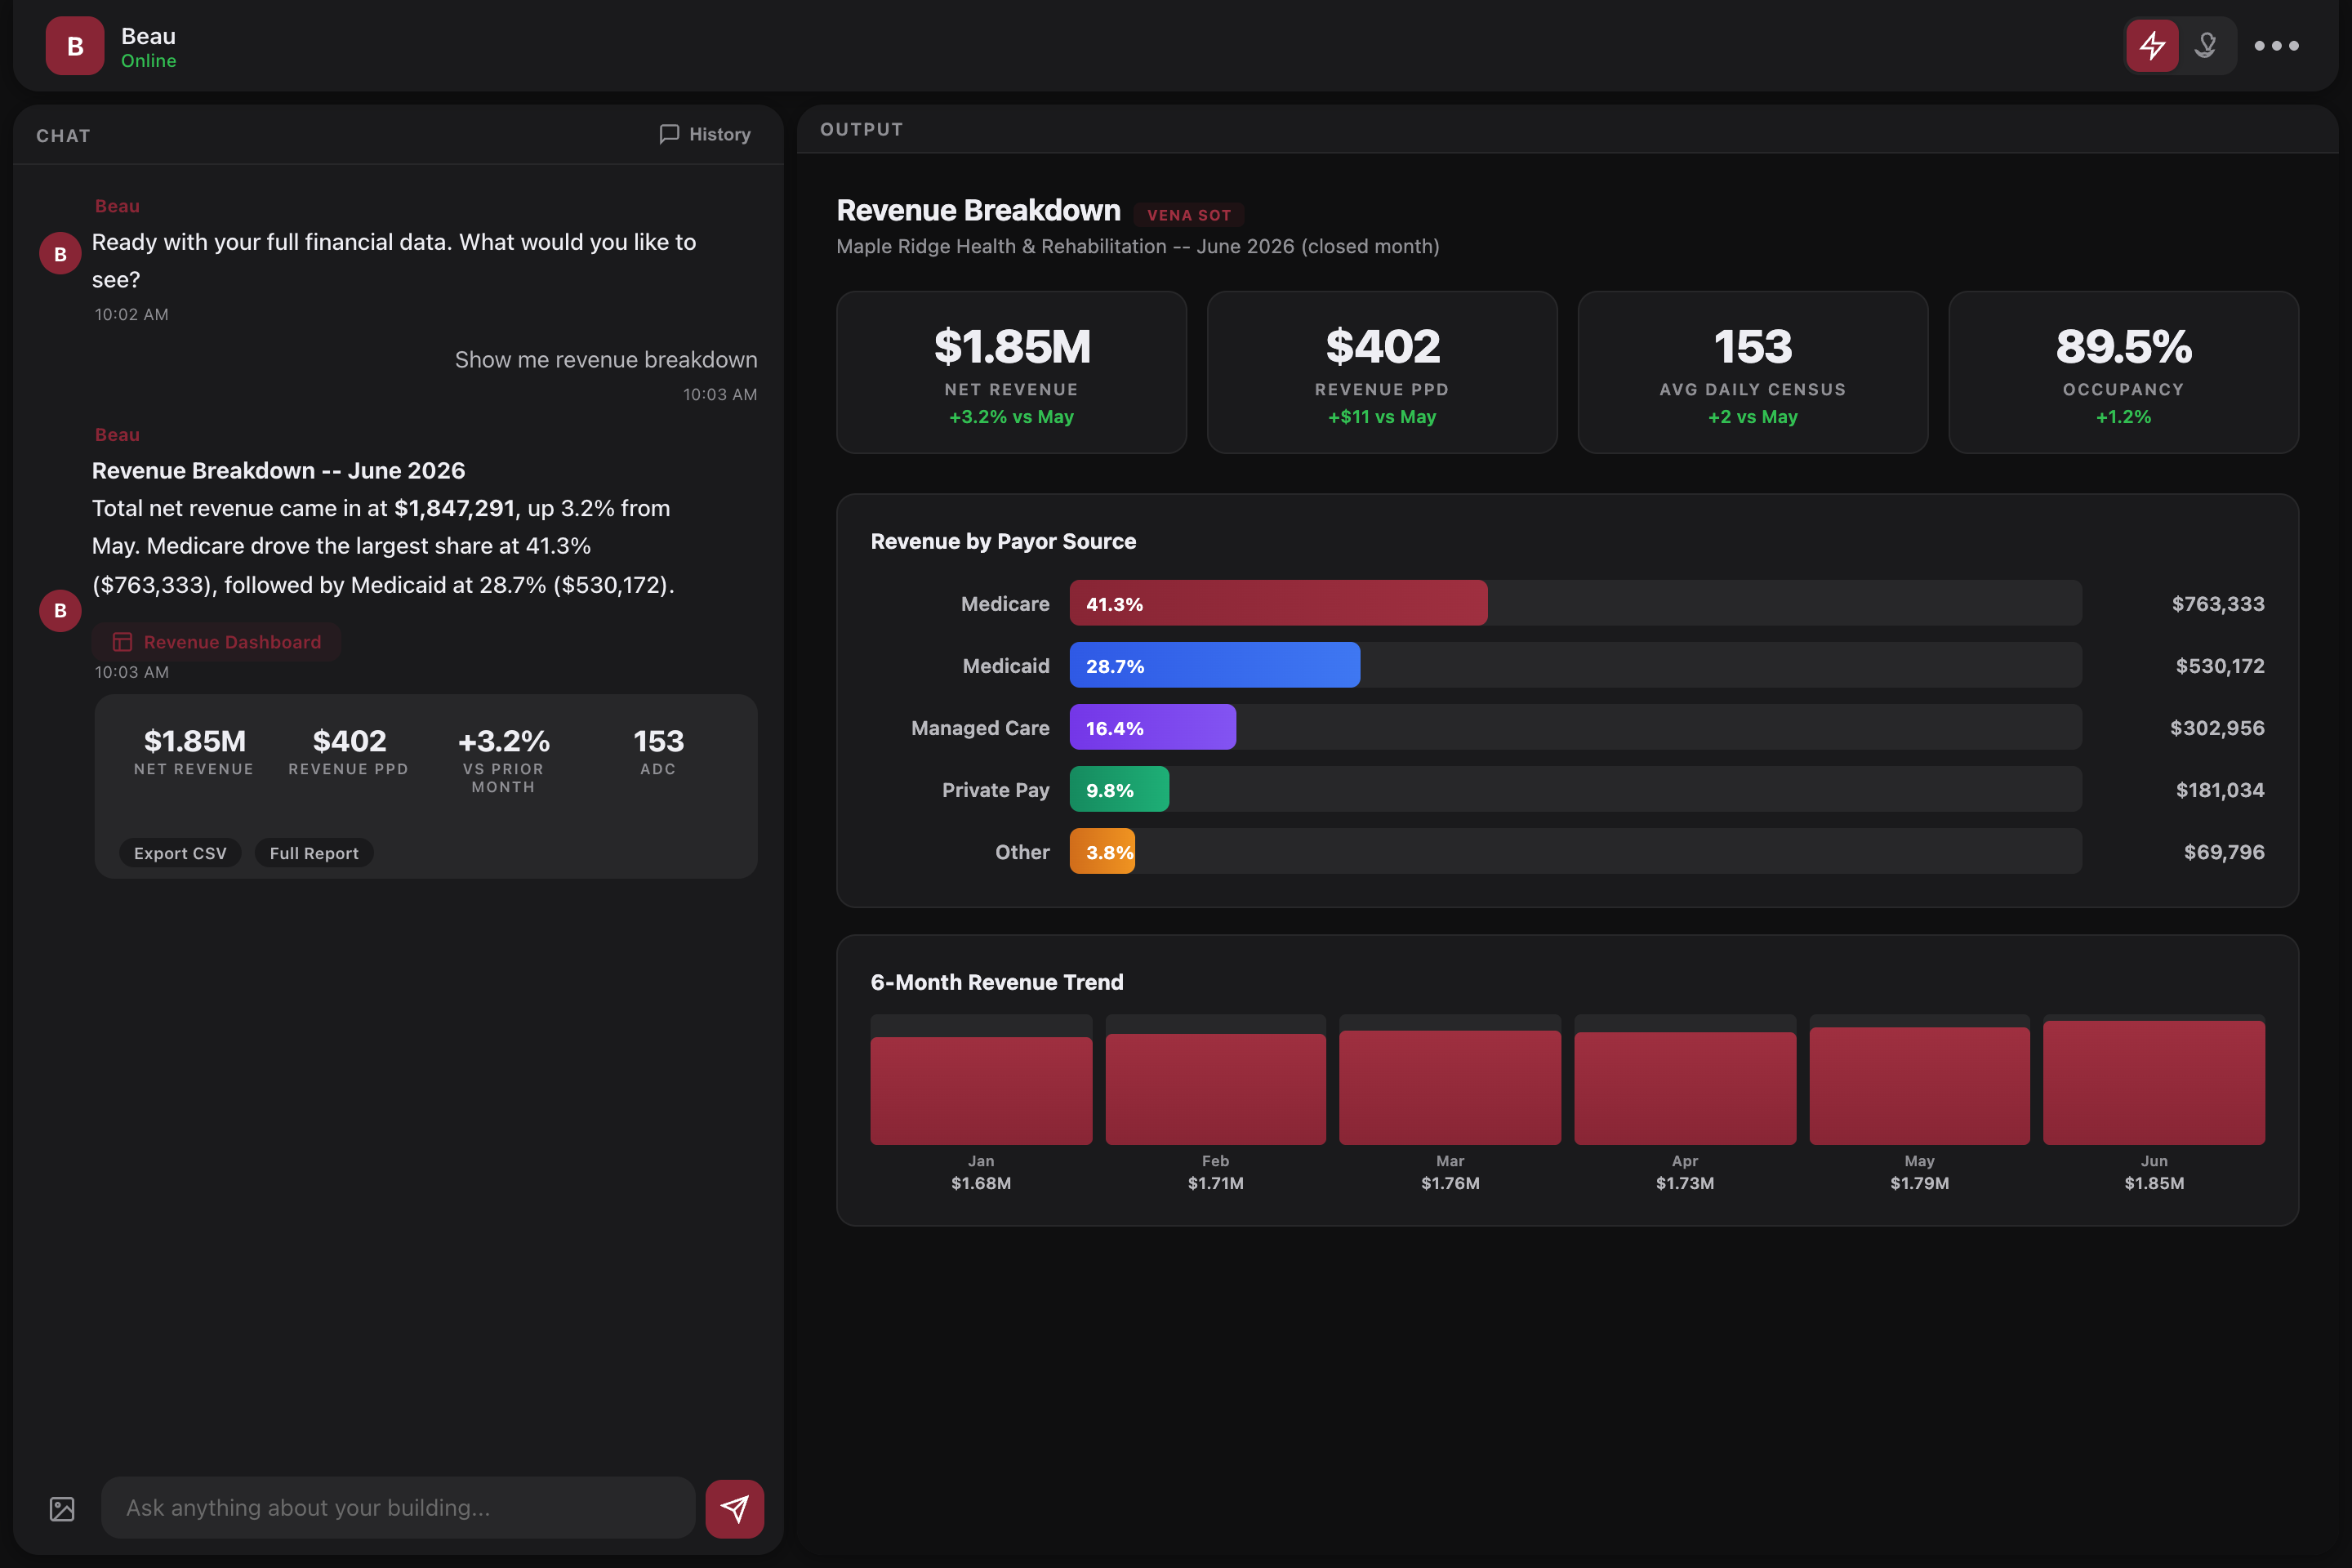
Task: Select the Private Pay 9.8% bar
Action: 1119,789
